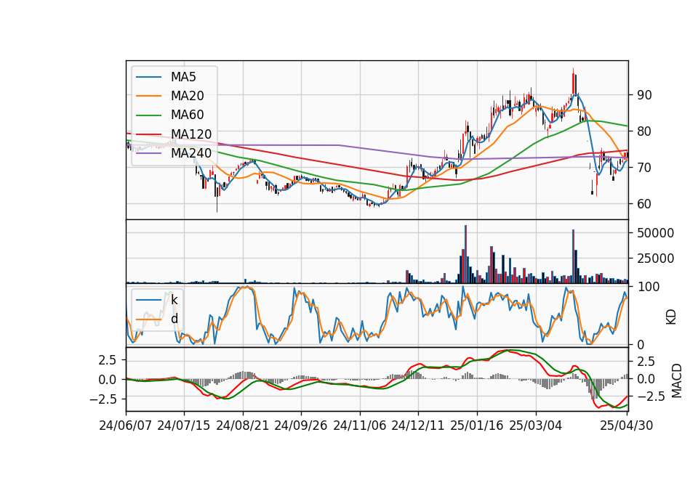Viewport: 698px width, 501px height.
Task: Click the 24/07/15 date tick label
Action: click(x=184, y=425)
